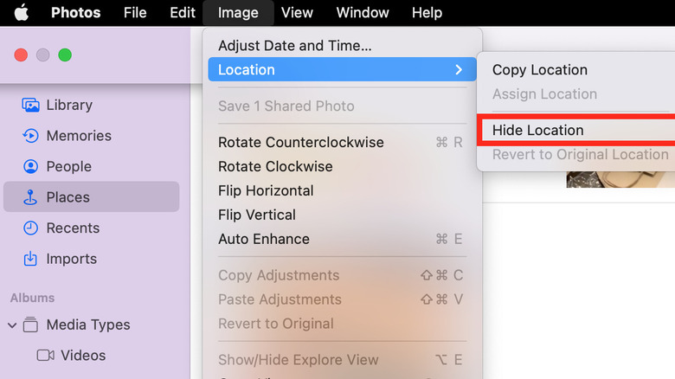Image resolution: width=675 pixels, height=379 pixels.
Task: Select Copy Location in the submenu
Action: [540, 70]
